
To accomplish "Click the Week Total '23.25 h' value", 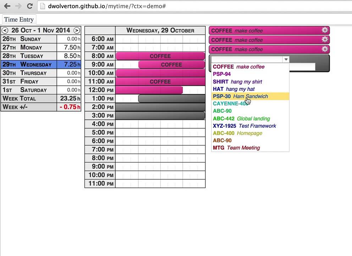I will 70,98.
